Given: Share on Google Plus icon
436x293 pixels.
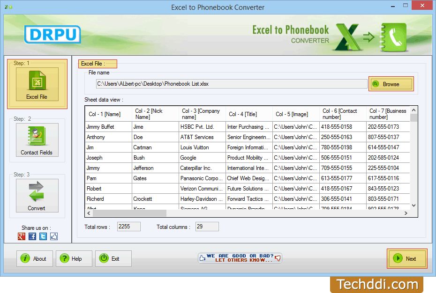Looking at the screenshot, I should pos(22,236).
